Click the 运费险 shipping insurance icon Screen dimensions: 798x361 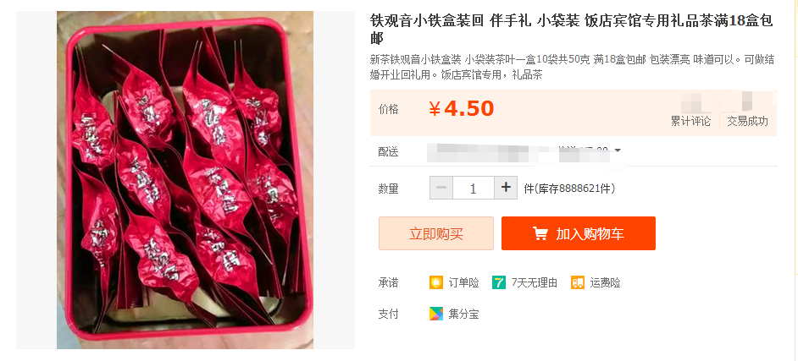coord(578,282)
